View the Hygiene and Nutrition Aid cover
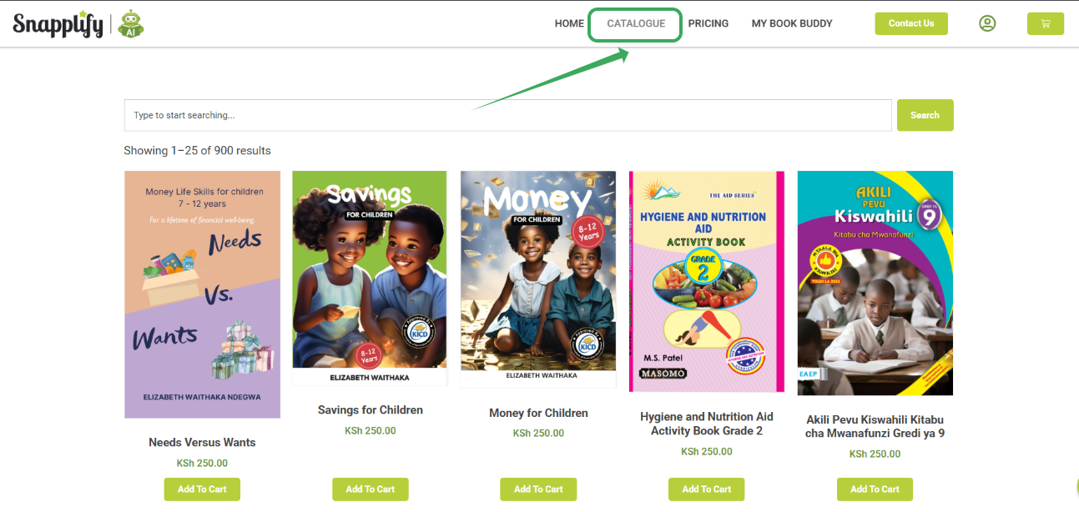Image resolution: width=1079 pixels, height=512 pixels. (707, 281)
